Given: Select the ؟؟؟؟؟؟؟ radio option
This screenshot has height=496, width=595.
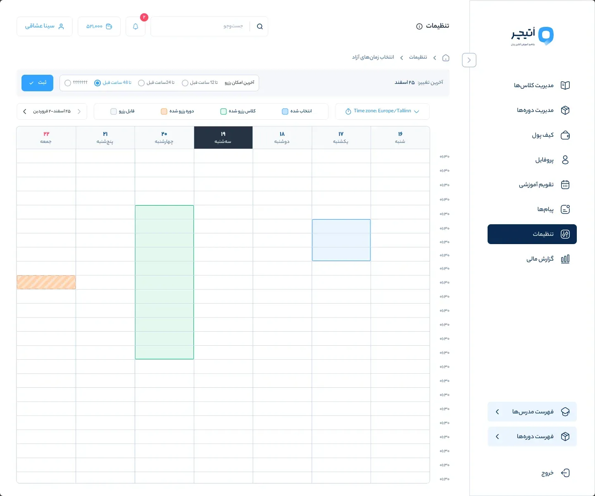Looking at the screenshot, I should [68, 83].
